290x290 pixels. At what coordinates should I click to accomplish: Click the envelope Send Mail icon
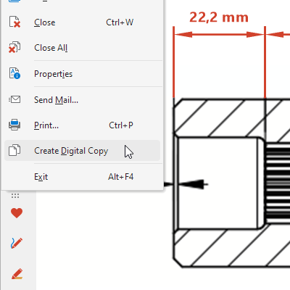tap(14, 99)
